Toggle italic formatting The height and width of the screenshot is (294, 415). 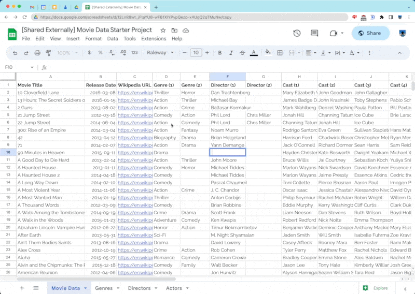(231, 53)
